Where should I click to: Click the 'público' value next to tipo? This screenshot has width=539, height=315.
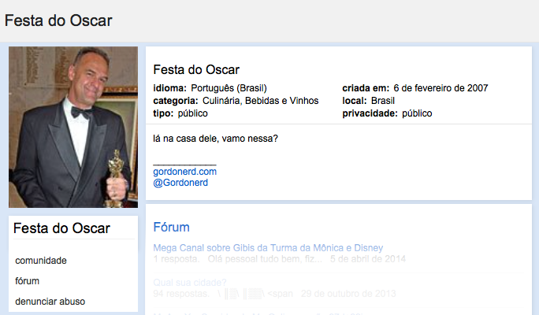click(x=193, y=113)
